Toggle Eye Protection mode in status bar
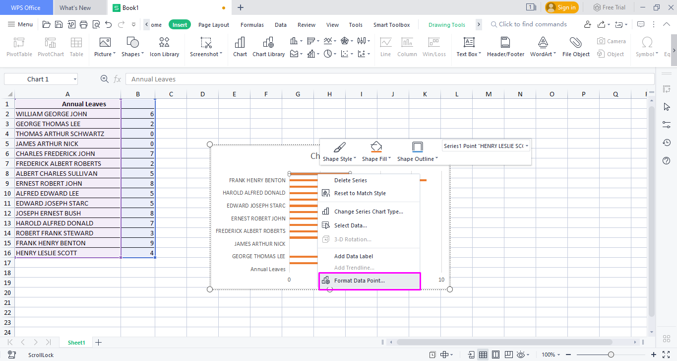 [521, 355]
